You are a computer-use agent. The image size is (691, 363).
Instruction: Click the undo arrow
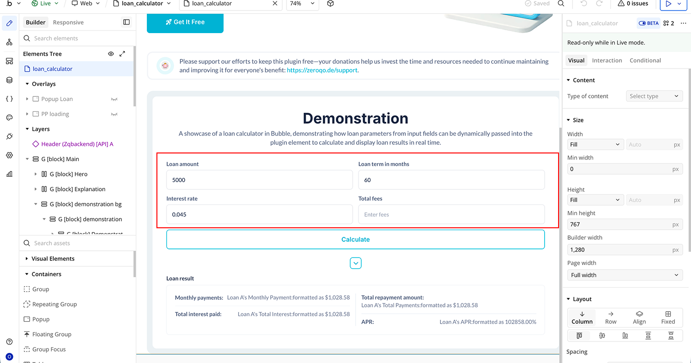click(584, 4)
